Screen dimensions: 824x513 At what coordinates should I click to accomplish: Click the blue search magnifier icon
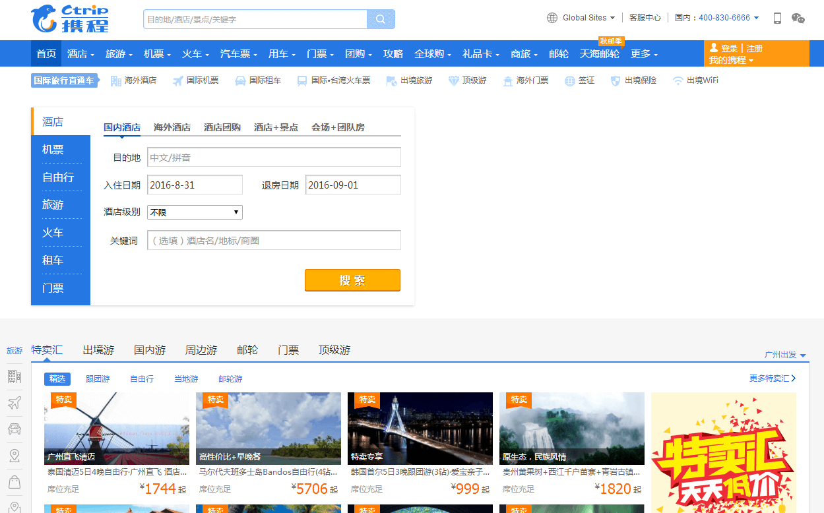[381, 19]
